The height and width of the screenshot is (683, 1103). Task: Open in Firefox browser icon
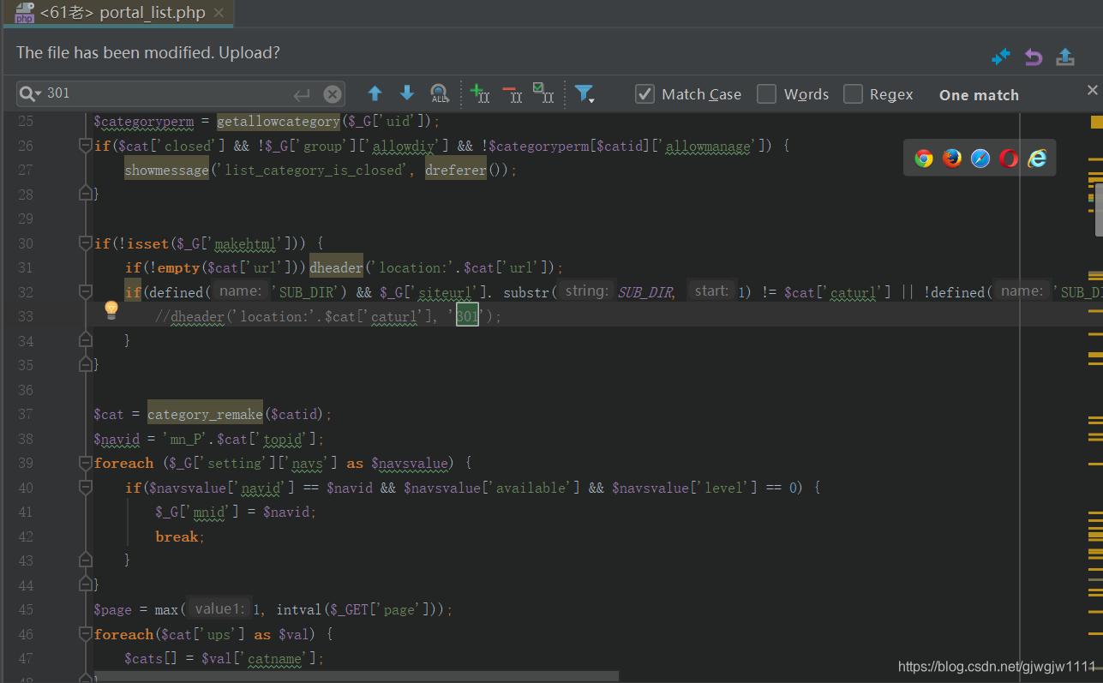coord(952,158)
